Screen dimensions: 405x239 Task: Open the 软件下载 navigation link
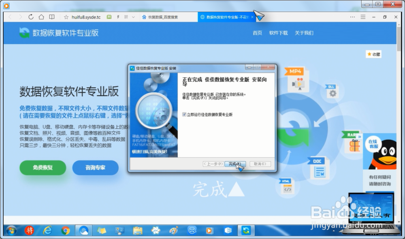click(279, 33)
